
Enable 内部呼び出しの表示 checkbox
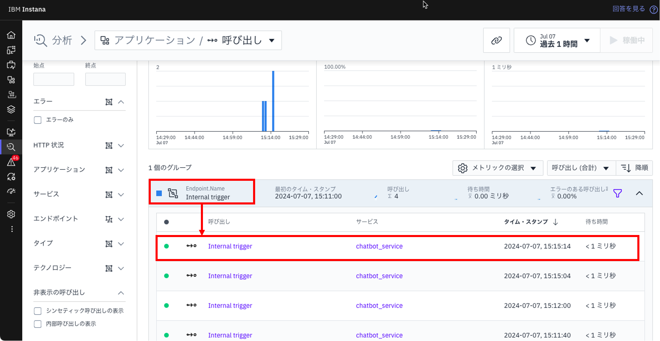pyautogui.click(x=38, y=324)
